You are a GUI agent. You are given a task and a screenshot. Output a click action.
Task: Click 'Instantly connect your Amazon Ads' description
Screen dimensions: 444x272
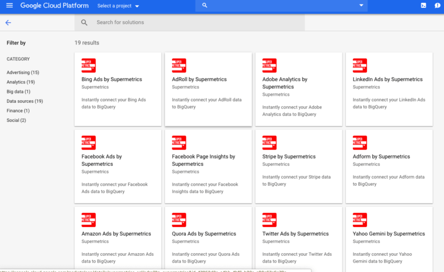tap(118, 258)
